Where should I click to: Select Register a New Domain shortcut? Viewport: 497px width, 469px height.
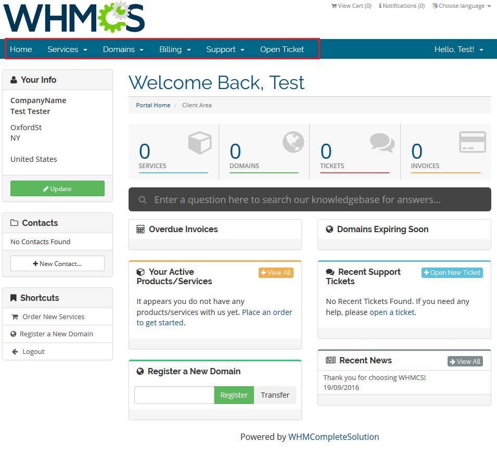57,334
